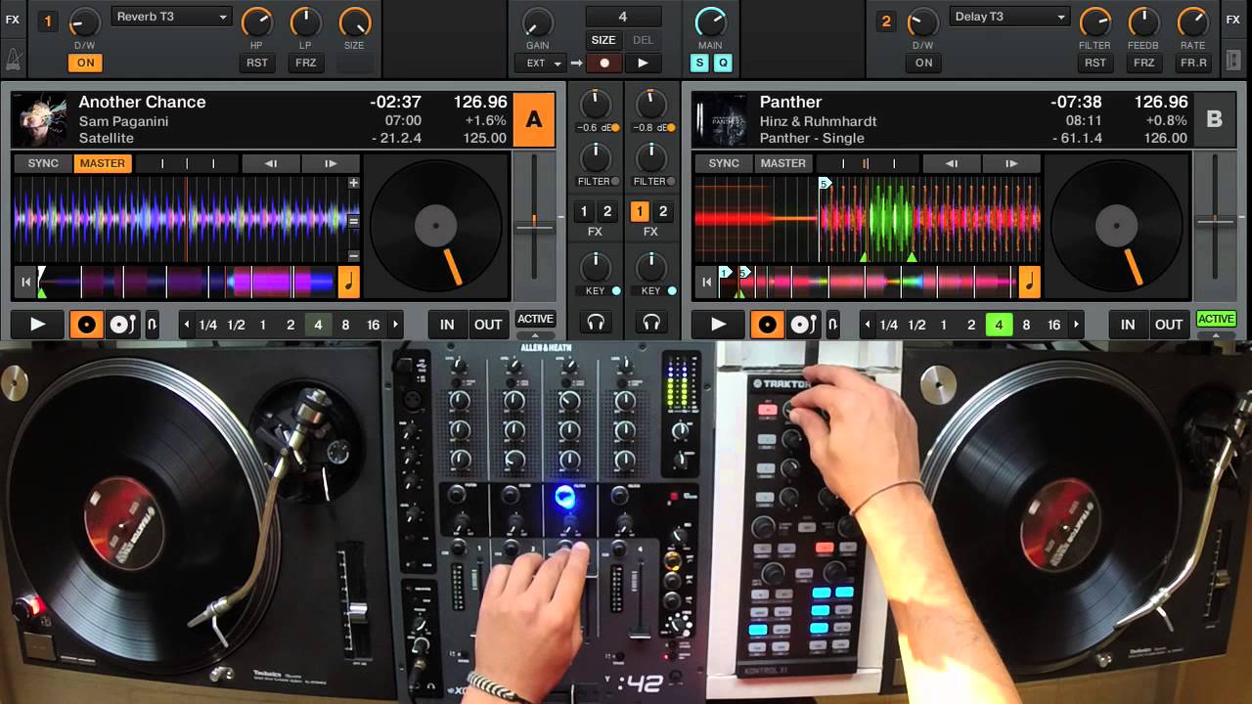Image resolution: width=1252 pixels, height=704 pixels.
Task: Click Deck B loop size right arrow
Action: pyautogui.click(x=1076, y=325)
